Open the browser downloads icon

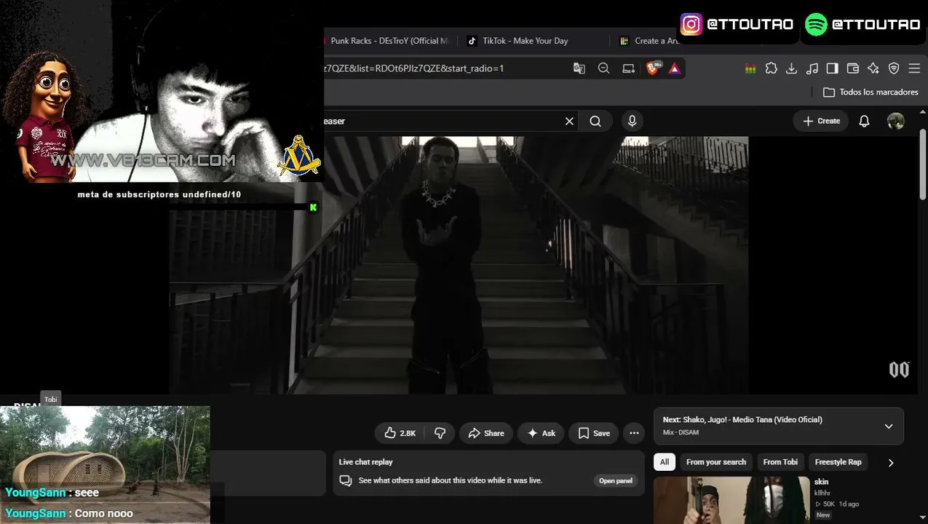[x=792, y=68]
